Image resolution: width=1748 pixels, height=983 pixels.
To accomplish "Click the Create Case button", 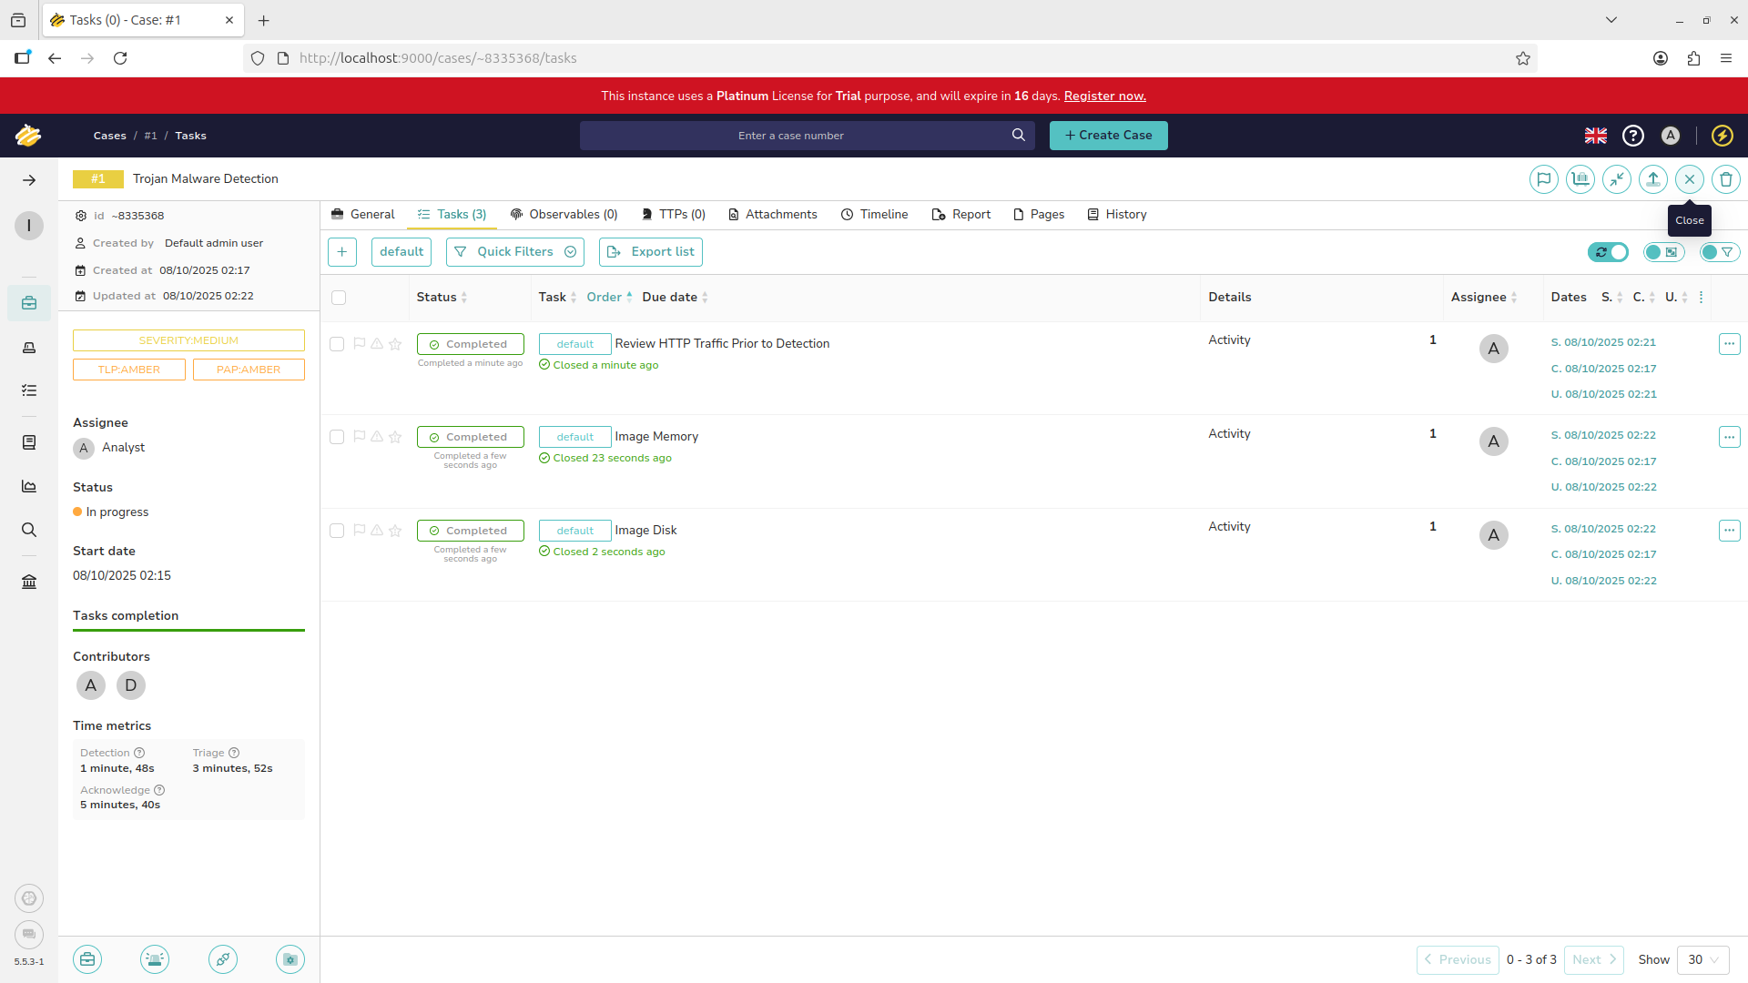I will 1108,136.
